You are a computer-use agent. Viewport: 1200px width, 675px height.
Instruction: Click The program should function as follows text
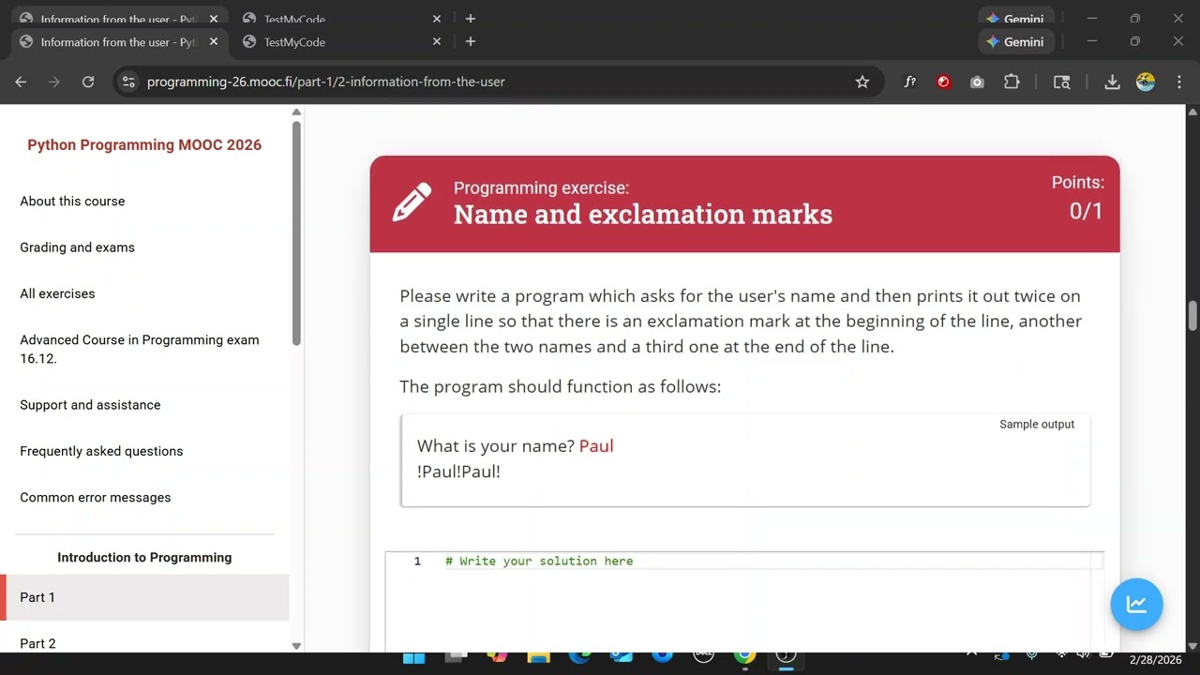click(561, 386)
